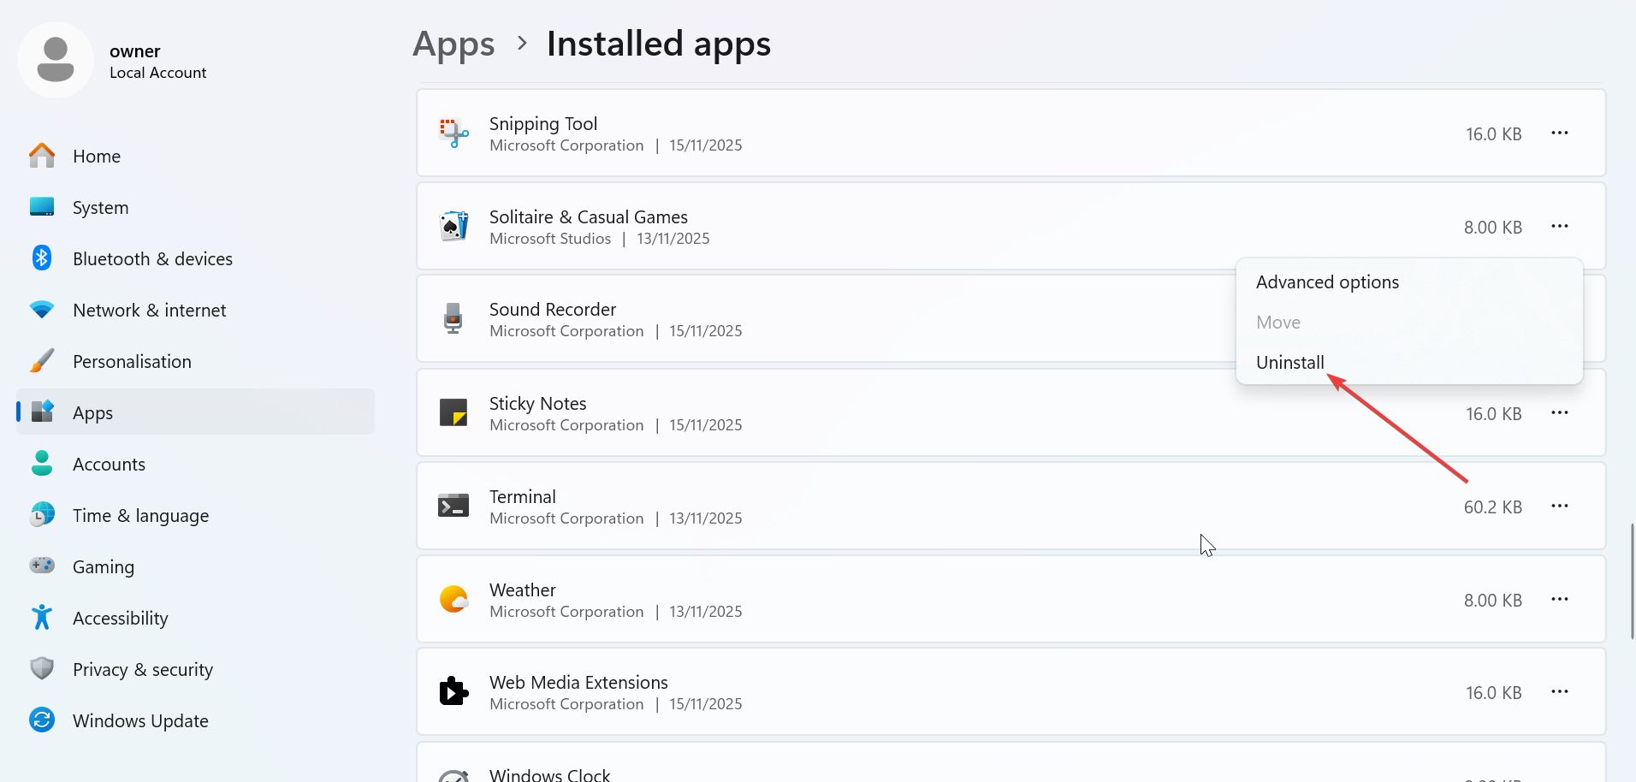Open more options for Web Media Extensions
This screenshot has width=1636, height=782.
click(1559, 691)
